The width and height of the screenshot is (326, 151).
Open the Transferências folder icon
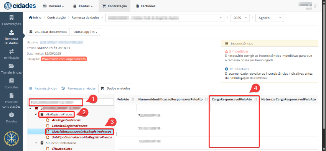[x=12, y=66]
